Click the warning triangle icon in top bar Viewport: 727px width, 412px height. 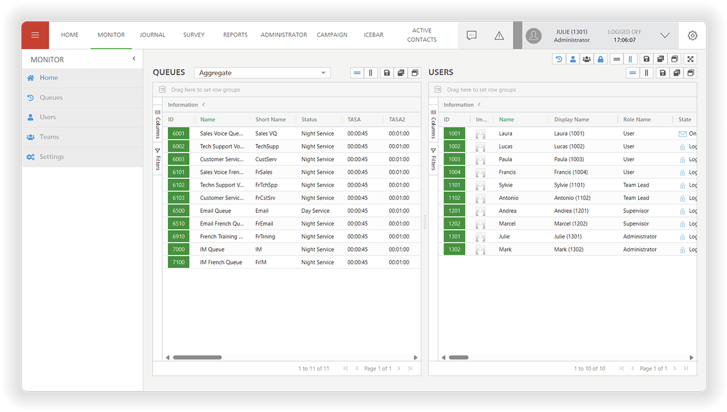[x=499, y=35]
